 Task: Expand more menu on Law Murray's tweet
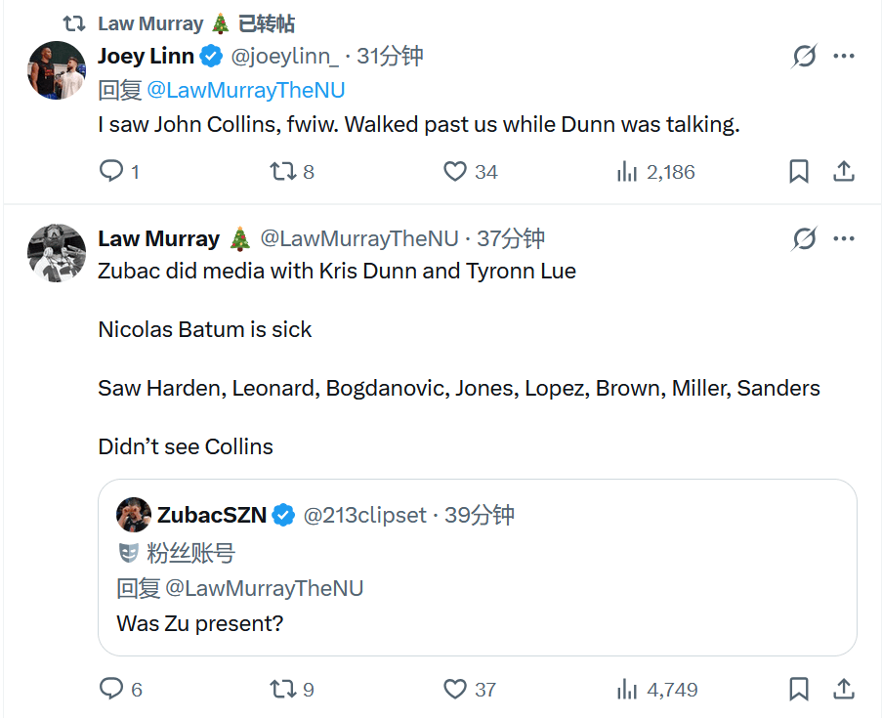pyautogui.click(x=844, y=238)
